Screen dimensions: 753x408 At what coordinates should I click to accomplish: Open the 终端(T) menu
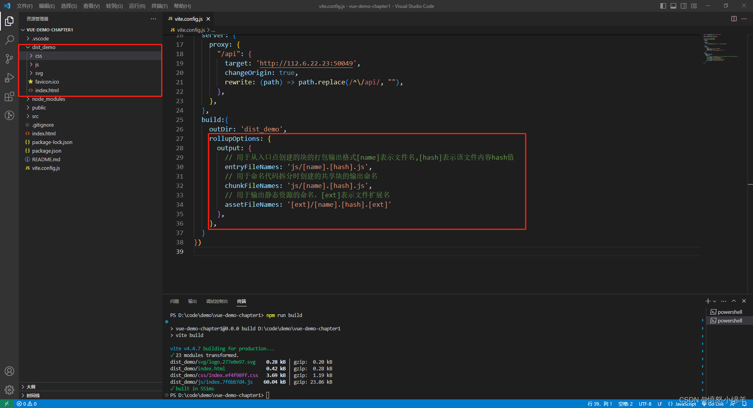(x=160, y=6)
